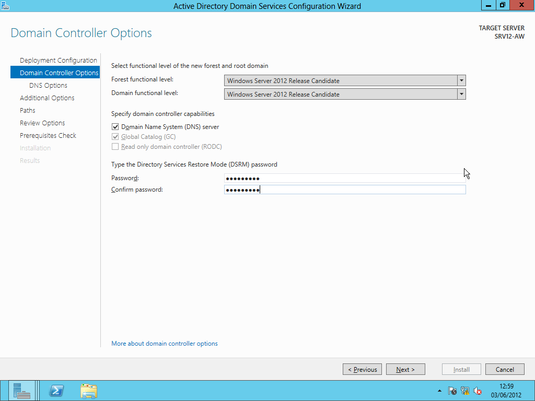Go to Deployment Configuration step
535x401 pixels.
pos(59,61)
